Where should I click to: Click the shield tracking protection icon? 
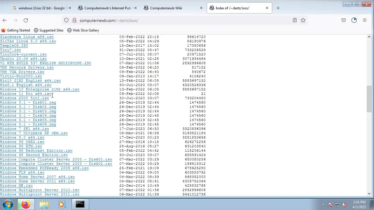(x=66, y=20)
